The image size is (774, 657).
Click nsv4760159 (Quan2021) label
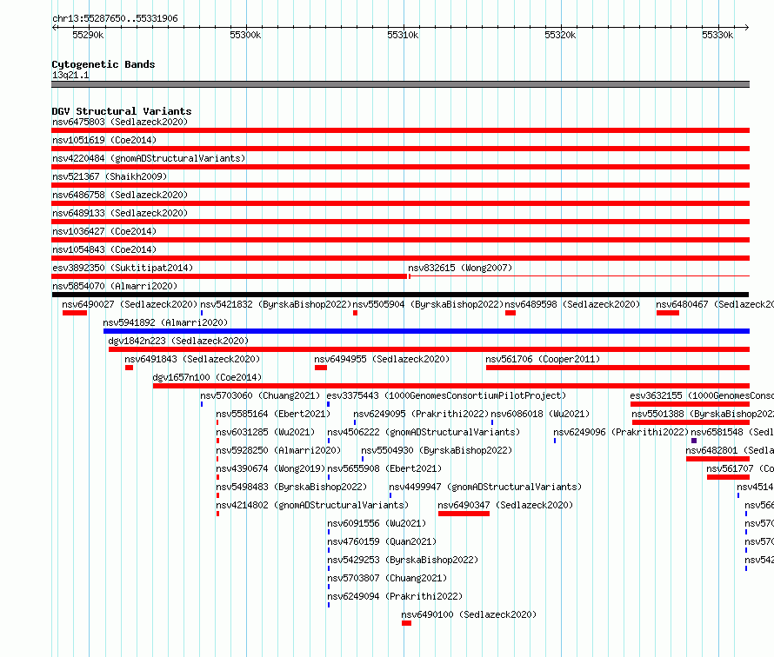(382, 541)
